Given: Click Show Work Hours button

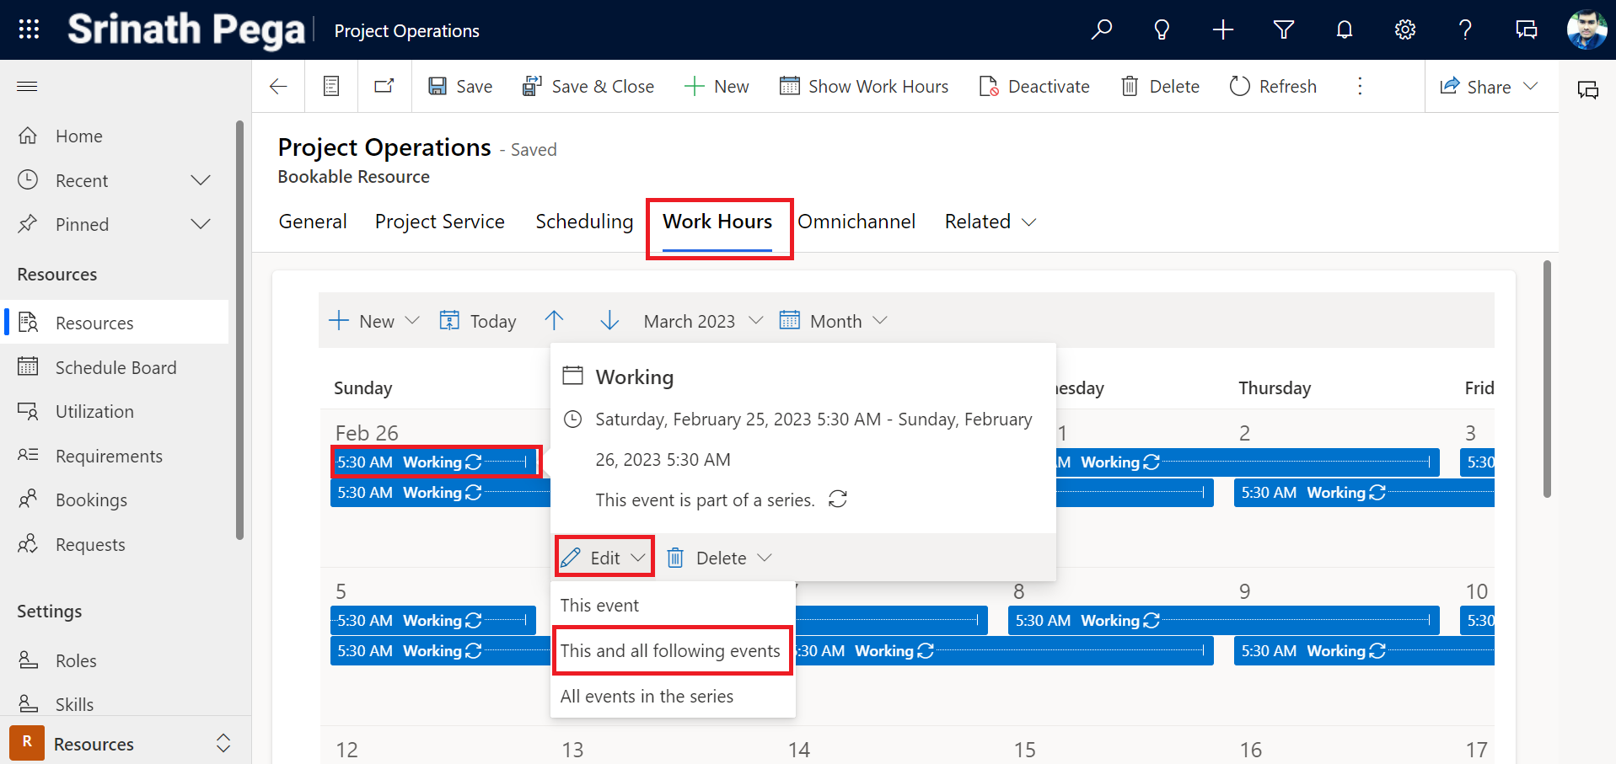Looking at the screenshot, I should (864, 86).
